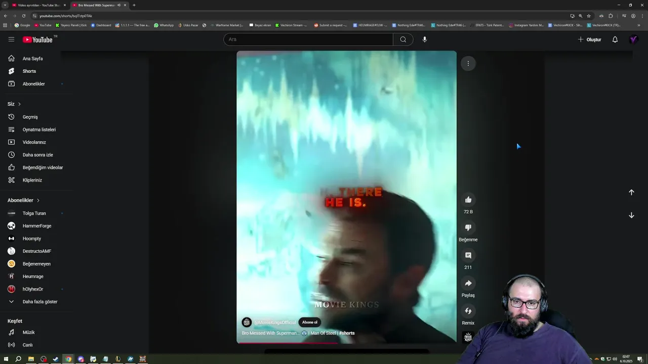Open the YouTube hamburger guide menu
648x364 pixels.
click(11, 39)
